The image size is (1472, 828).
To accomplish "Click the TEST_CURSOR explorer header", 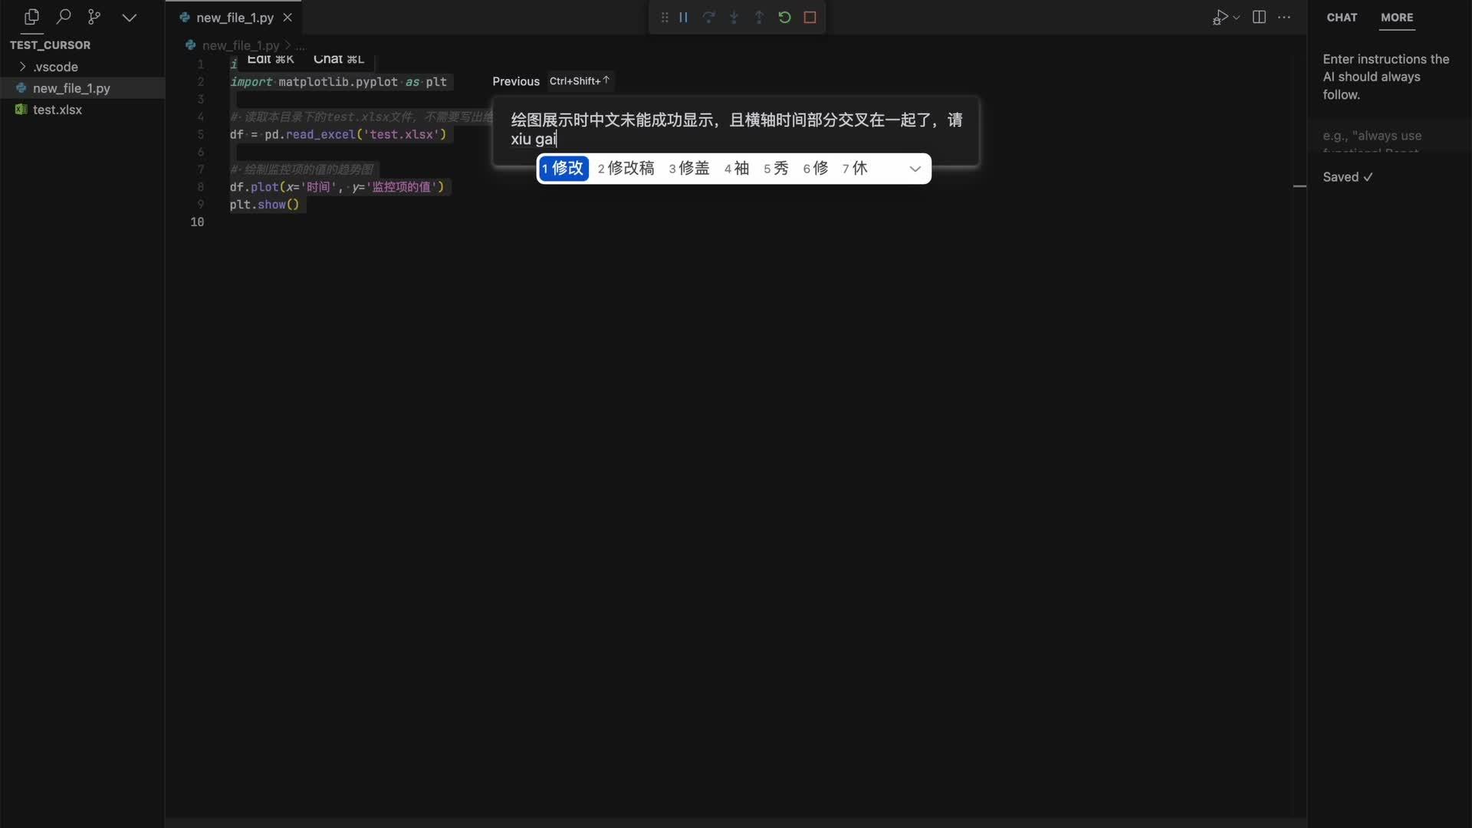I will pyautogui.click(x=50, y=45).
